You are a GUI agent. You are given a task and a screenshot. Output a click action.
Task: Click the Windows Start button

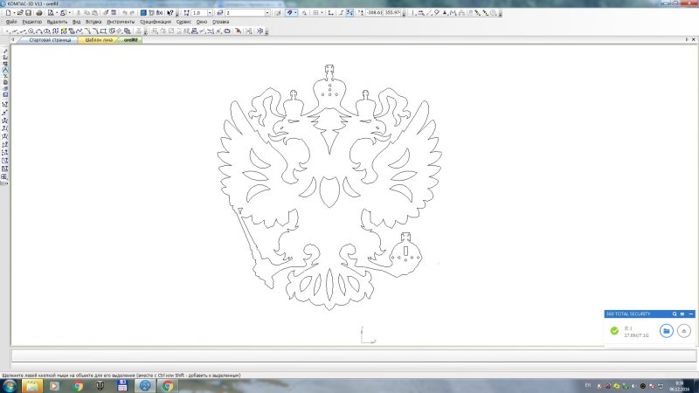click(9, 385)
